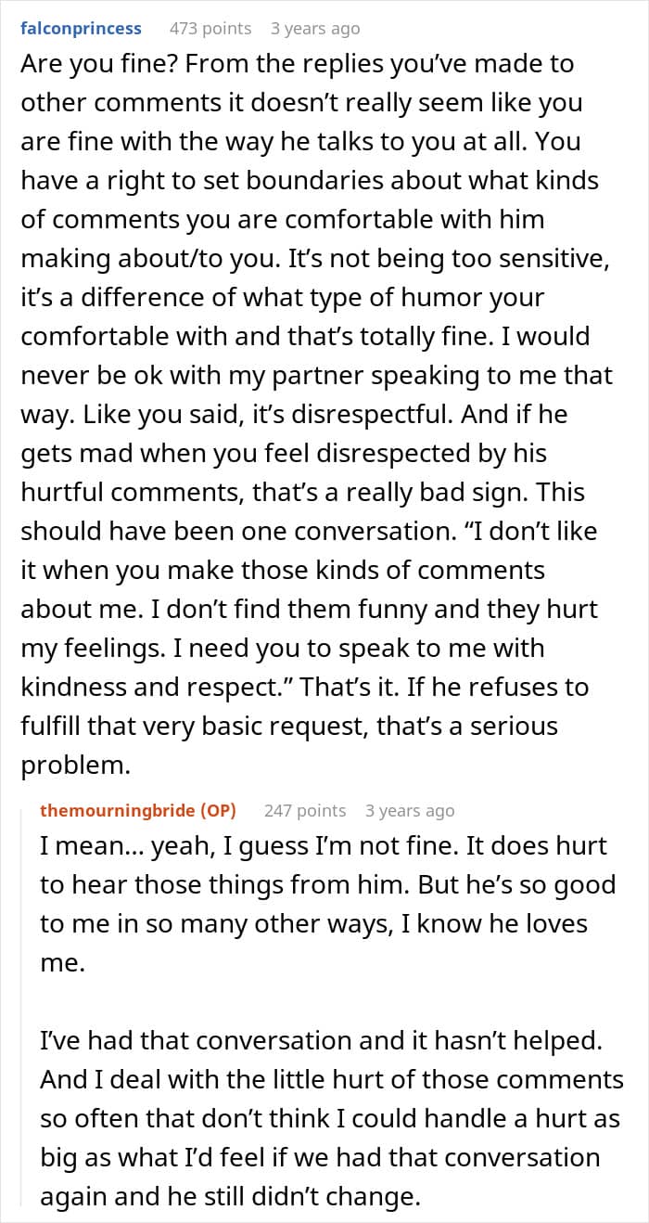Click the final word "problem." in the top comment
The width and height of the screenshot is (649, 1223).
(72, 766)
